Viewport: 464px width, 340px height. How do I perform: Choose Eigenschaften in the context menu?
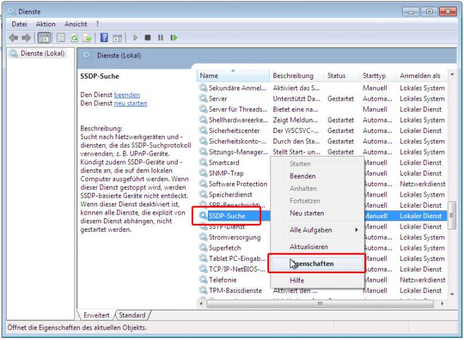pos(316,264)
